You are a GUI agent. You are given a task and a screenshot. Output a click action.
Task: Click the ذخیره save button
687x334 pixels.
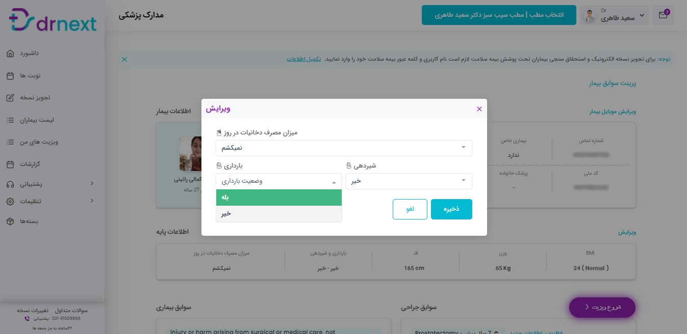point(451,209)
